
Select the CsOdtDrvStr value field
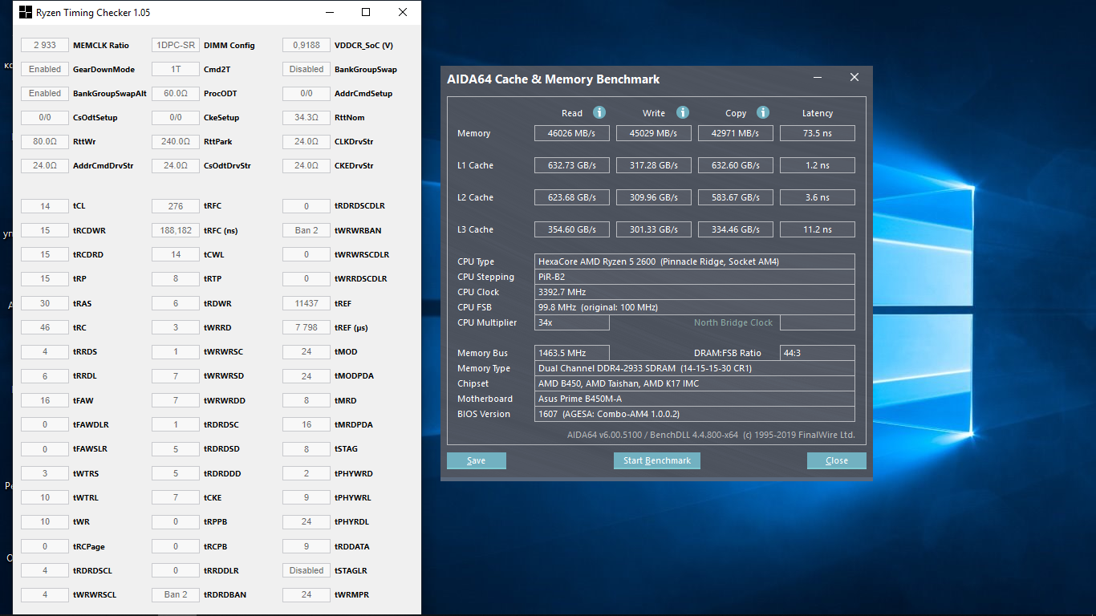click(176, 165)
